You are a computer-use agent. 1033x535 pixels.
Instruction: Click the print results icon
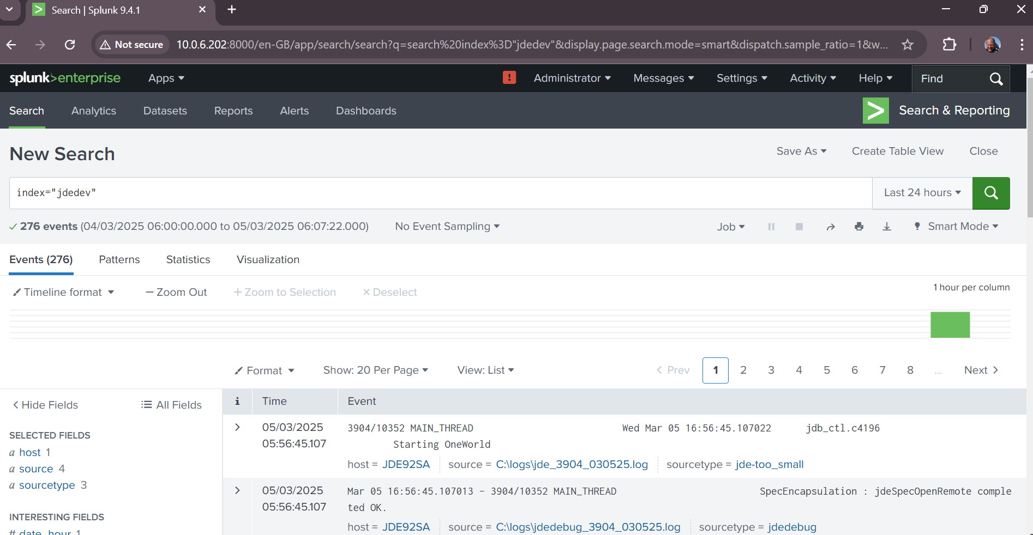[x=858, y=227]
